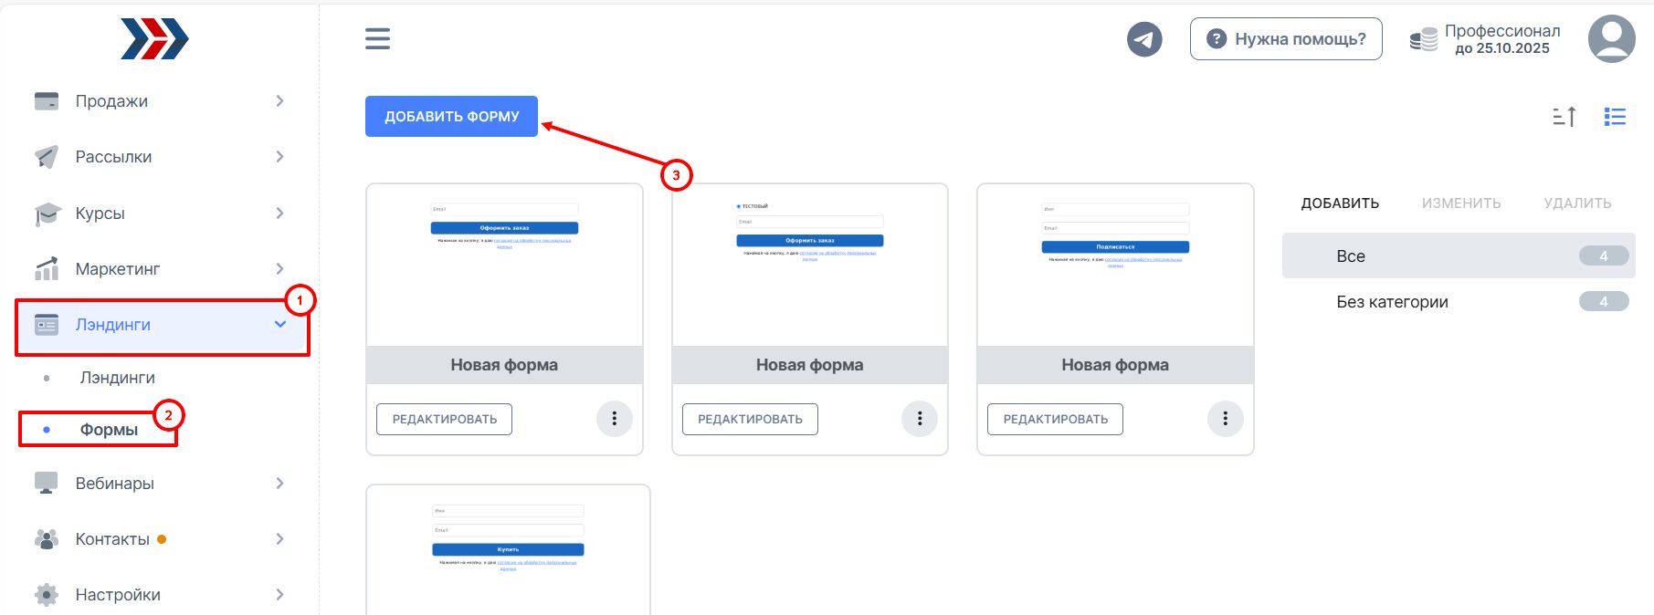This screenshot has width=1654, height=615.
Task: Click the Настройки menu label
Action: [118, 595]
